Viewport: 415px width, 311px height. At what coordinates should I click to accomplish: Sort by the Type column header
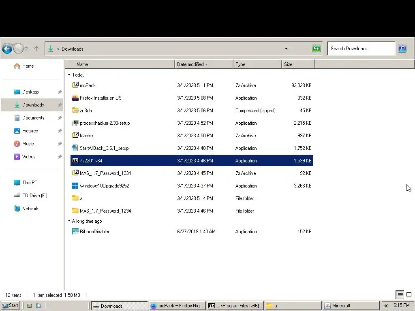(x=257, y=64)
